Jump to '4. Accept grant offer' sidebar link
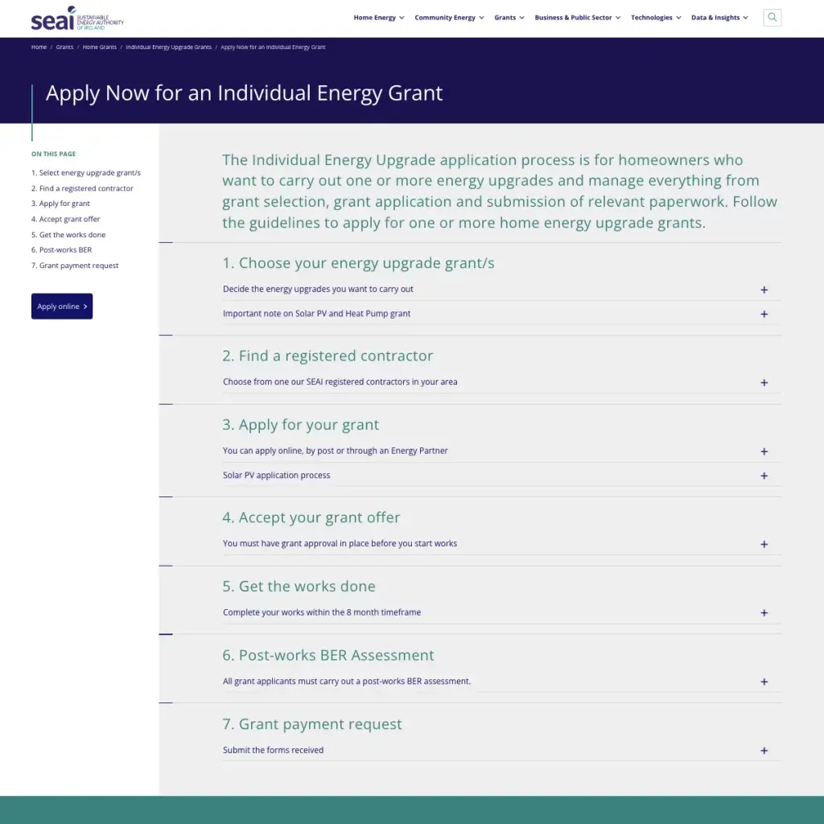824x824 pixels. pos(65,219)
